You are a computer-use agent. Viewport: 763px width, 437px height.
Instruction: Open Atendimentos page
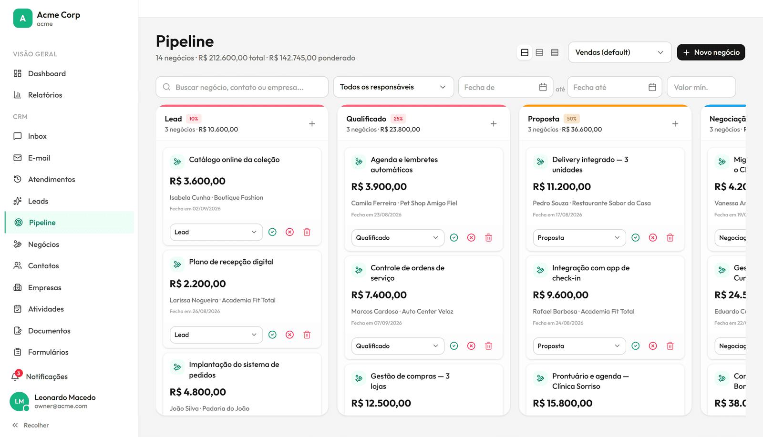(x=69, y=179)
